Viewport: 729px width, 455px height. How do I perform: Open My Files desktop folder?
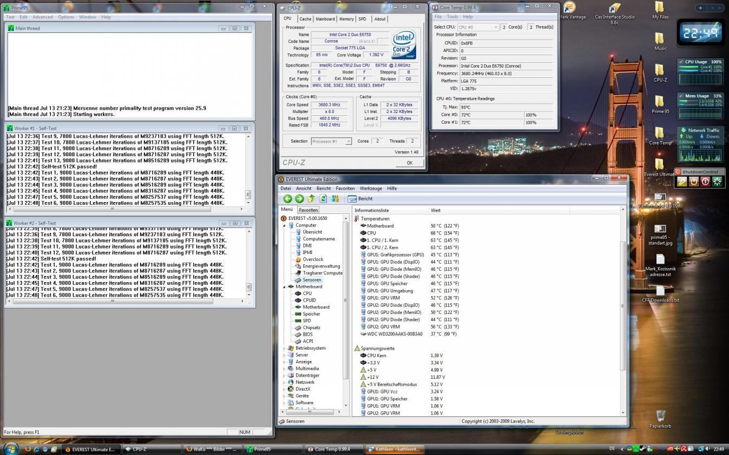(660, 10)
